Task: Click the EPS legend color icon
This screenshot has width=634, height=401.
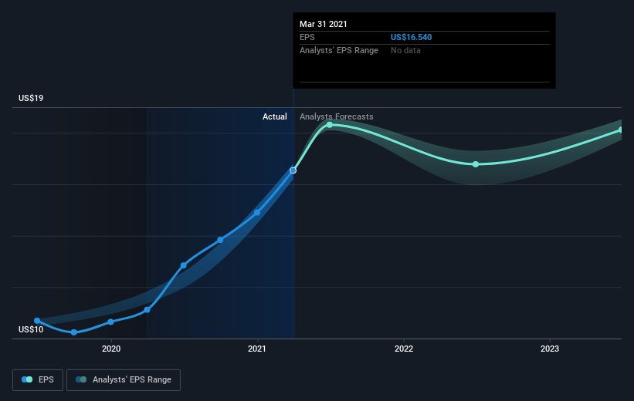Action: tap(27, 379)
